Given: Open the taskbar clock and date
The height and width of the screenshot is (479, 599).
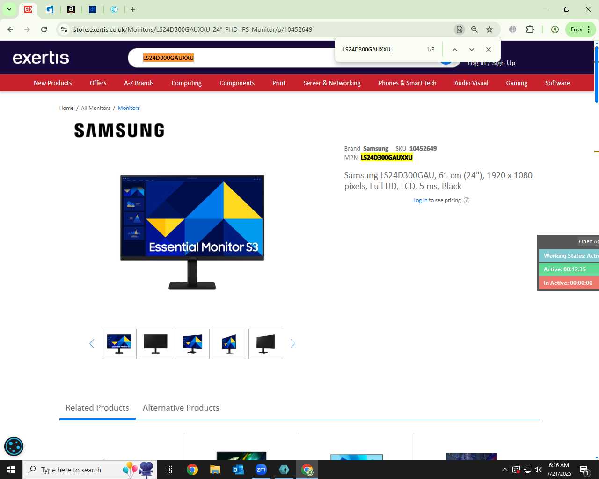Looking at the screenshot, I should point(559,470).
